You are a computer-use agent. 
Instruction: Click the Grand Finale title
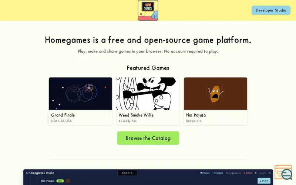click(x=63, y=115)
